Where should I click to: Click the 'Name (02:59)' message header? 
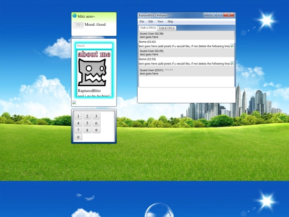click(147, 59)
